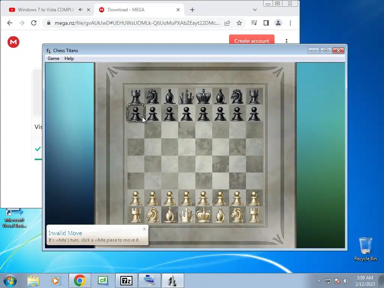Launch Windows Media Player from the taskbar

tap(56, 280)
